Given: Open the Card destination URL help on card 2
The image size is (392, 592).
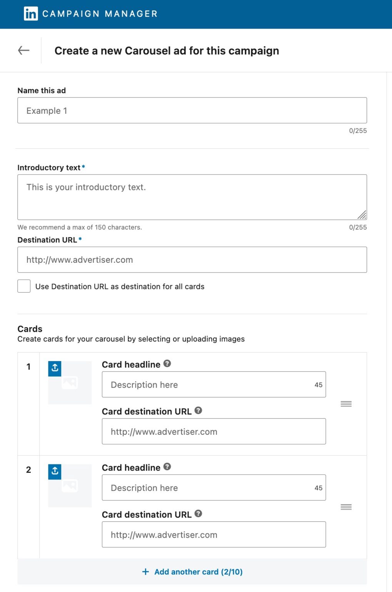Looking at the screenshot, I should (199, 514).
